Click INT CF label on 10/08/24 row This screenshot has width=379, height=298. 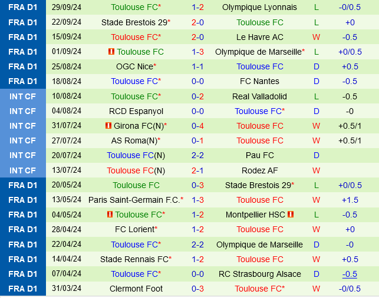tap(23, 96)
